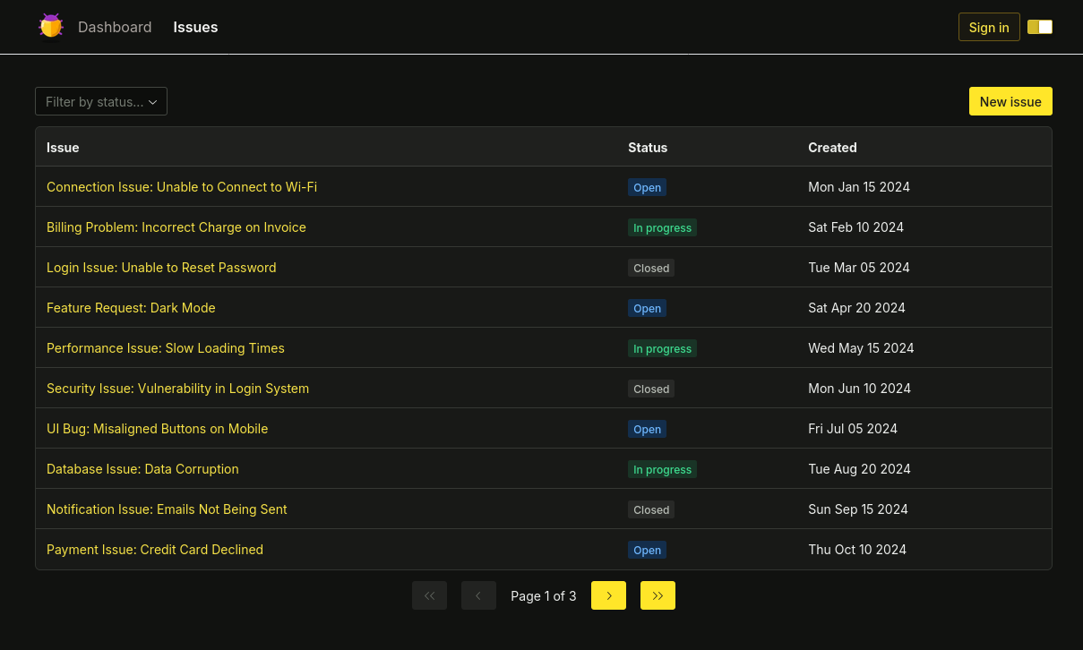The width and height of the screenshot is (1083, 650).
Task: Click the Status column header
Action: (x=648, y=148)
